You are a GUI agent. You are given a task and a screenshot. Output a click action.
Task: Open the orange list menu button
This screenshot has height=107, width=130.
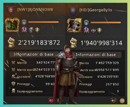point(122,101)
